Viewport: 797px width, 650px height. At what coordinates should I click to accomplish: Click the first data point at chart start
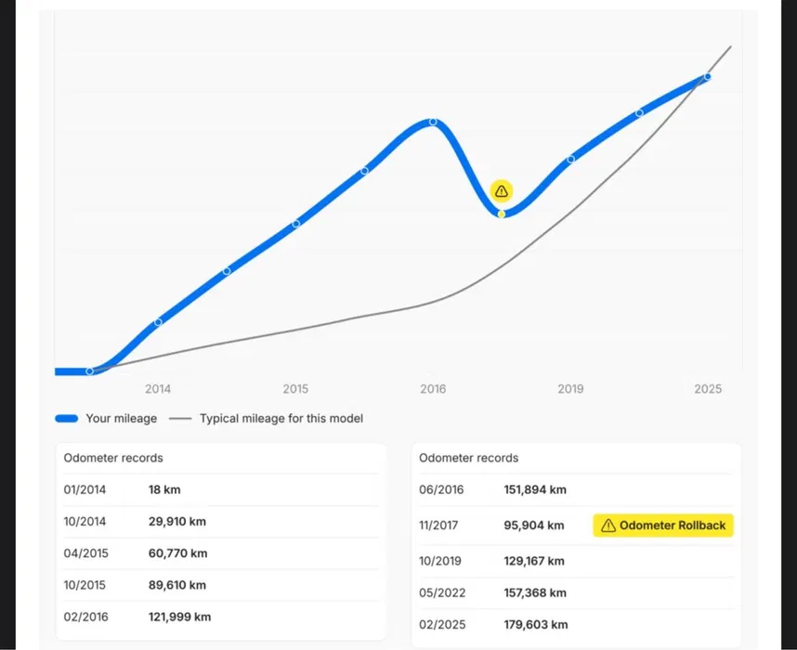click(89, 371)
